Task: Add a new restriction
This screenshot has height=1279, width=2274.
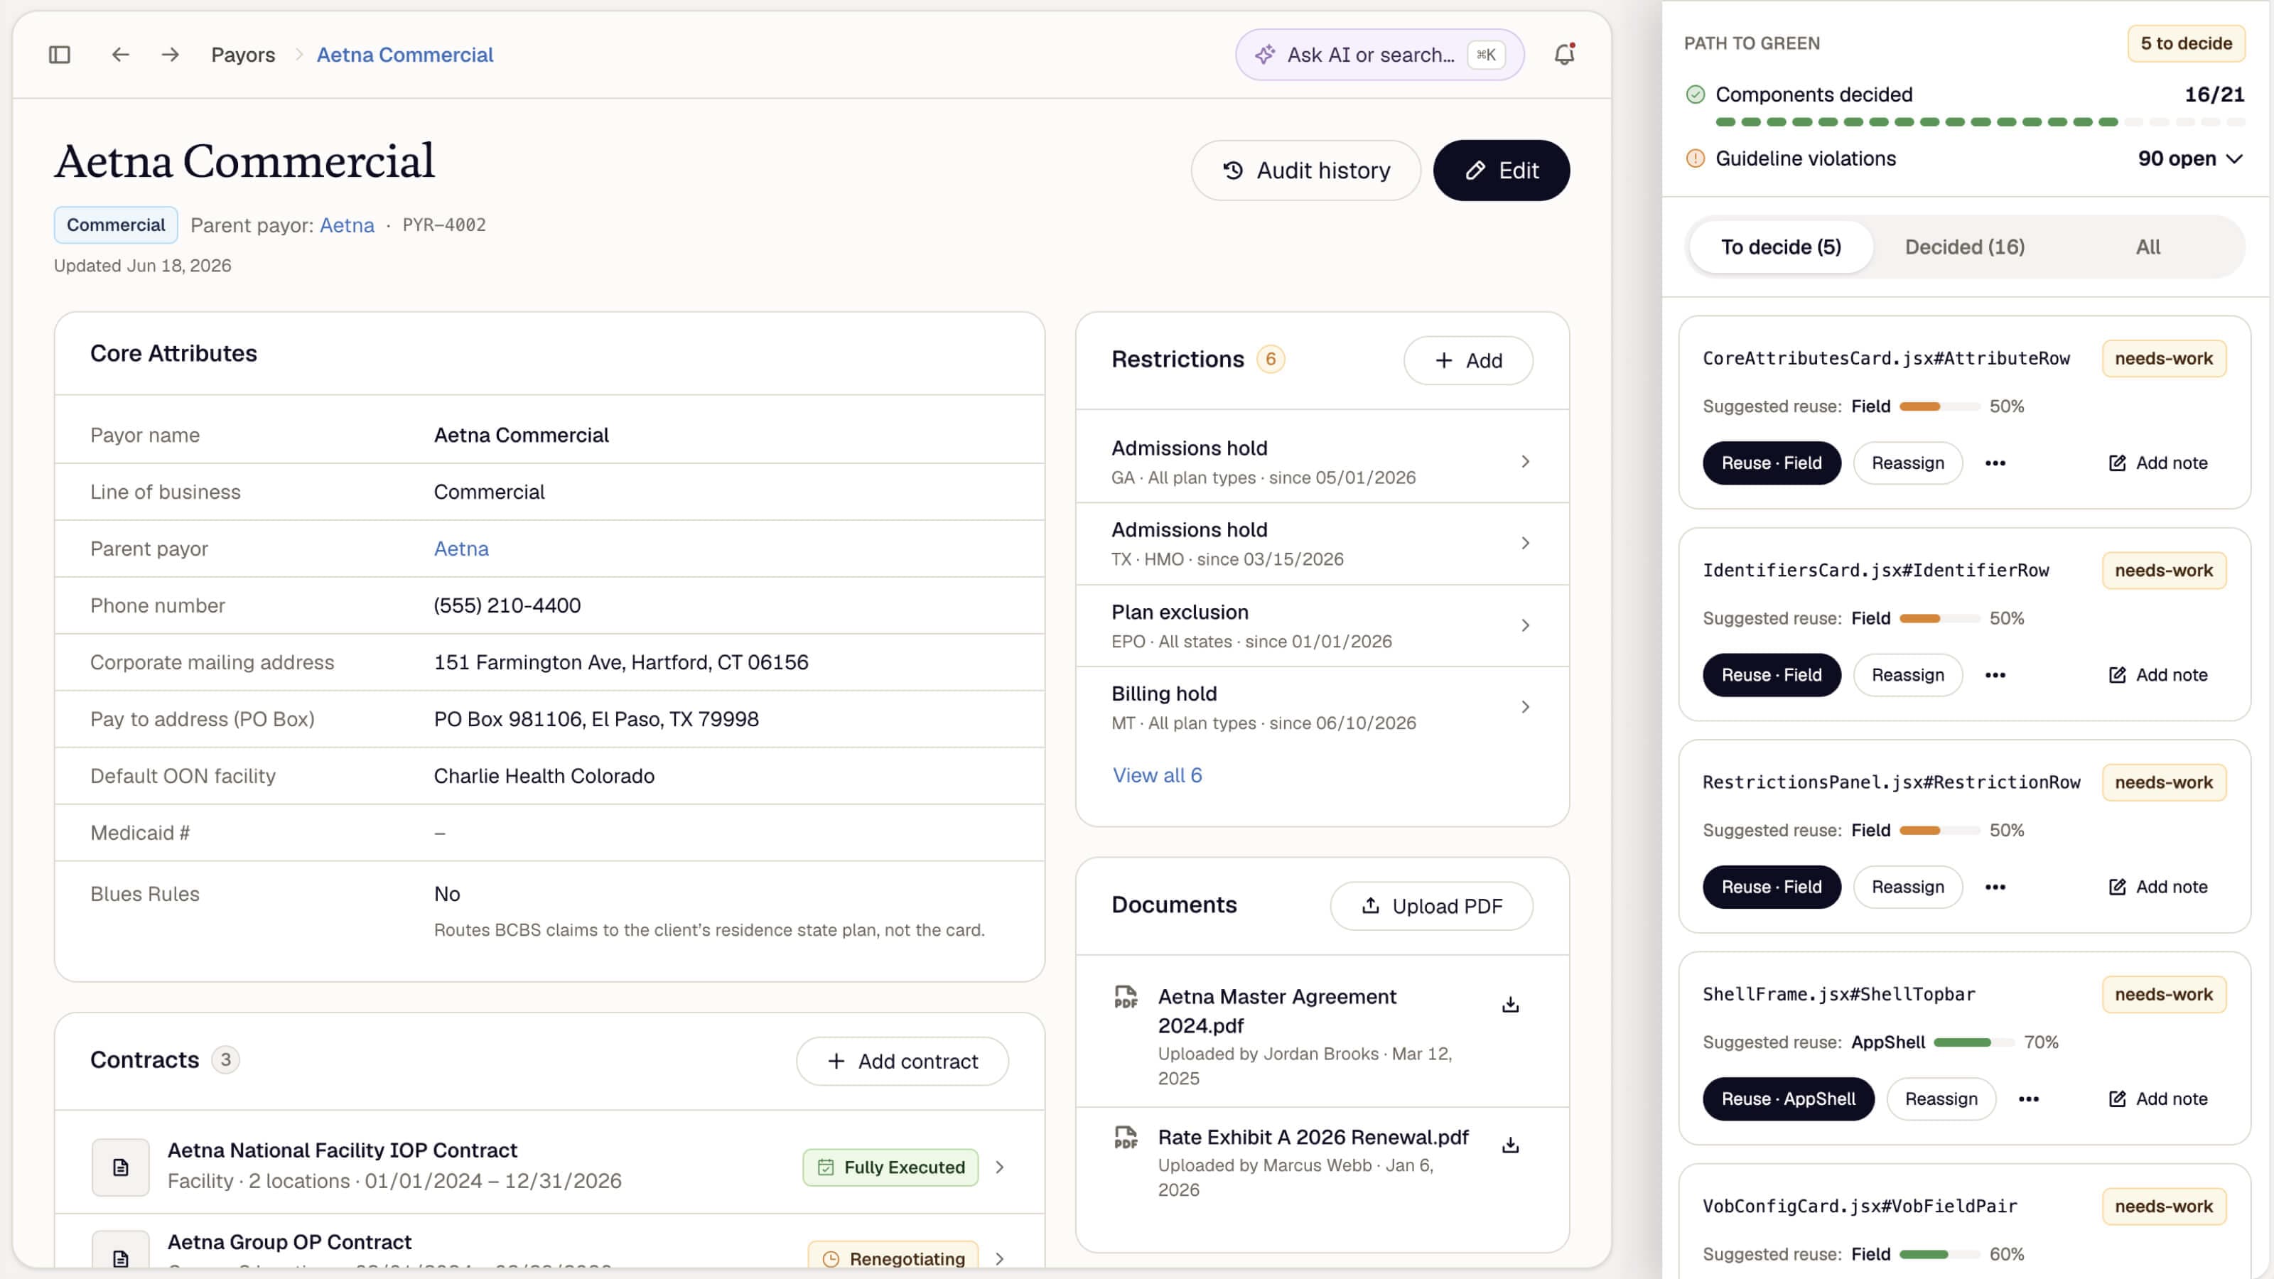Action: (1468, 360)
